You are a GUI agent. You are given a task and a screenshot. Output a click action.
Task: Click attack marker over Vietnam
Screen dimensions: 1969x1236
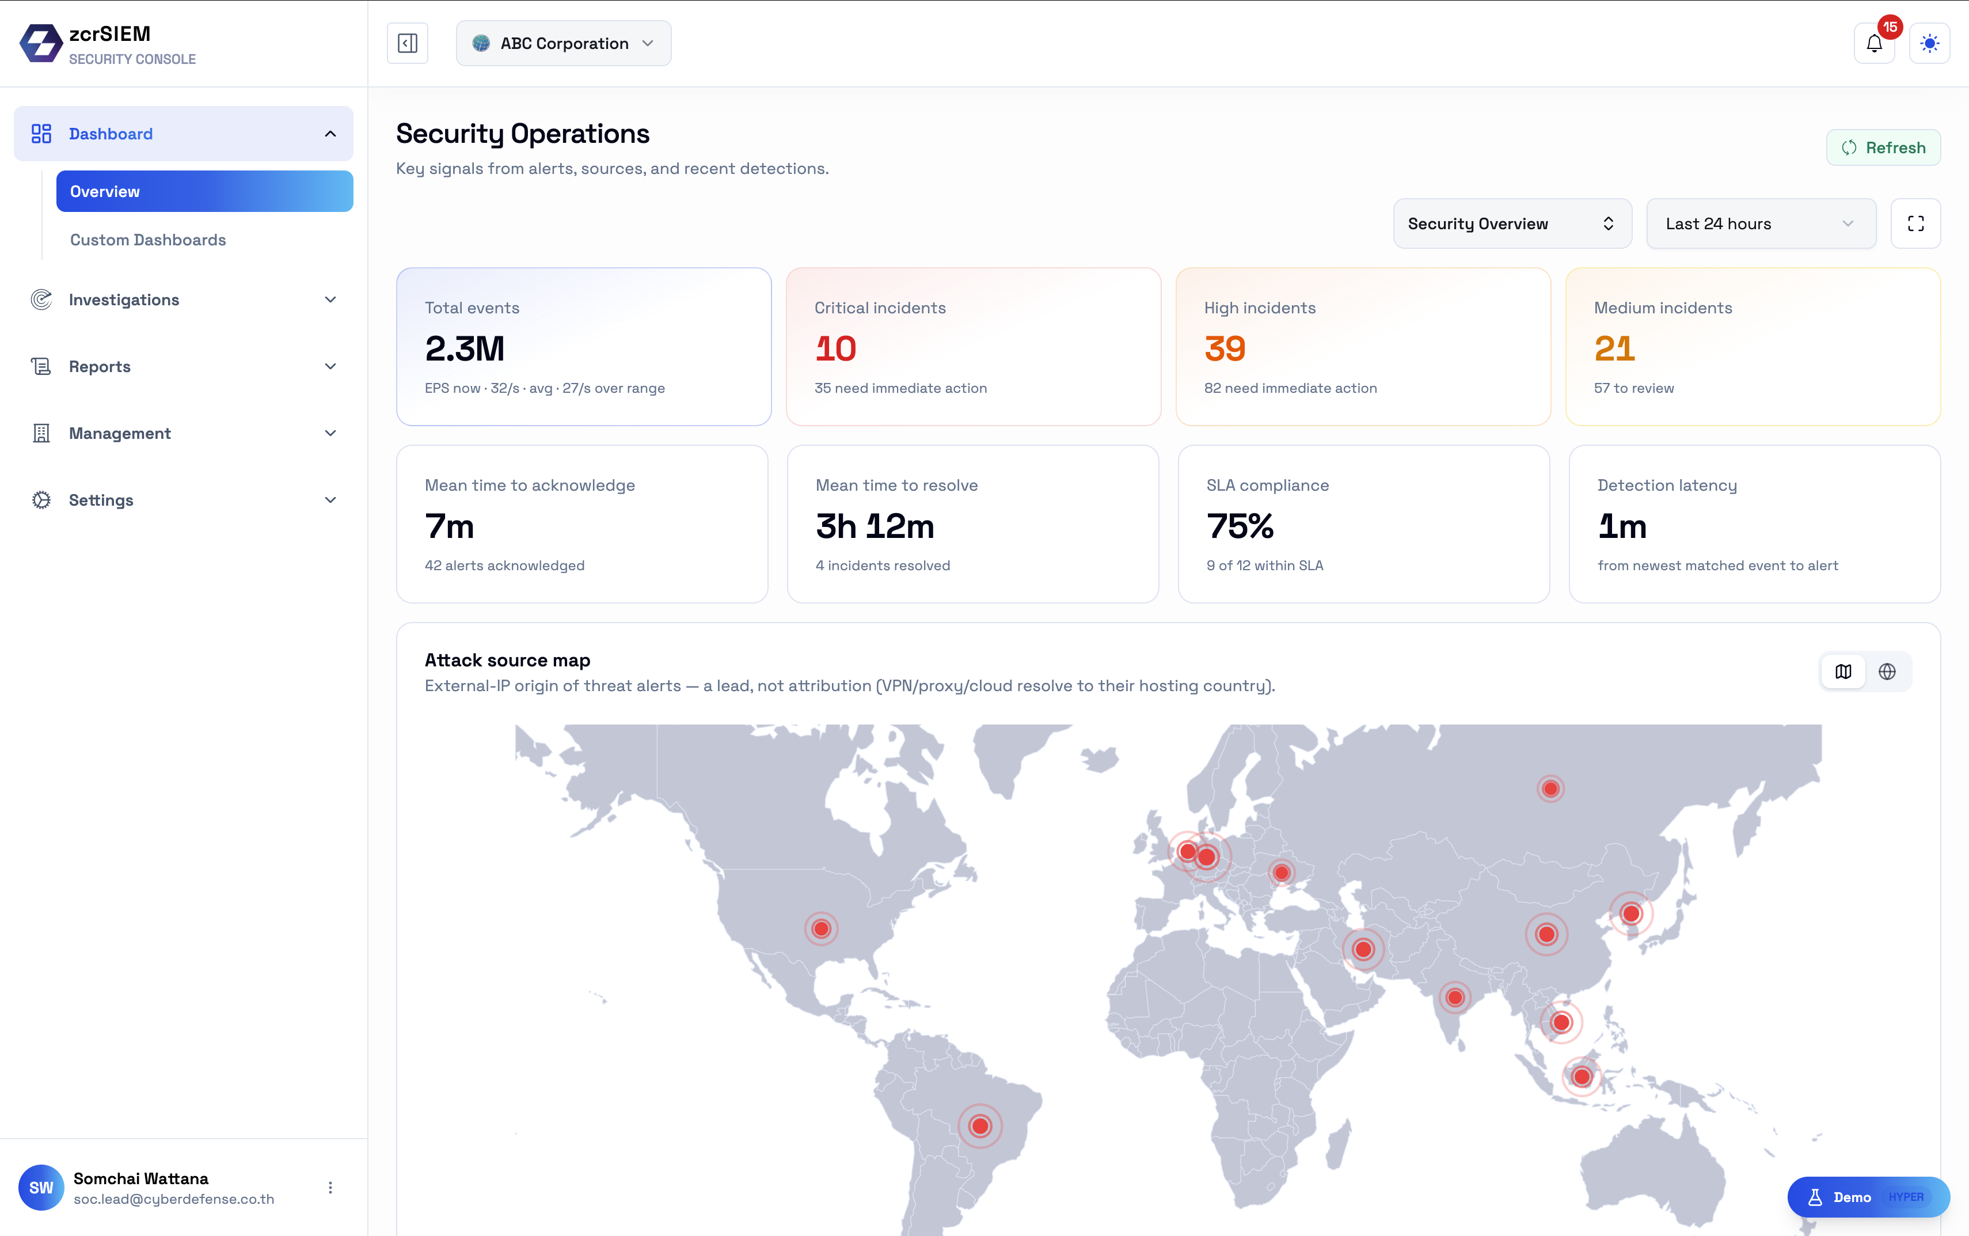[x=1561, y=1023]
